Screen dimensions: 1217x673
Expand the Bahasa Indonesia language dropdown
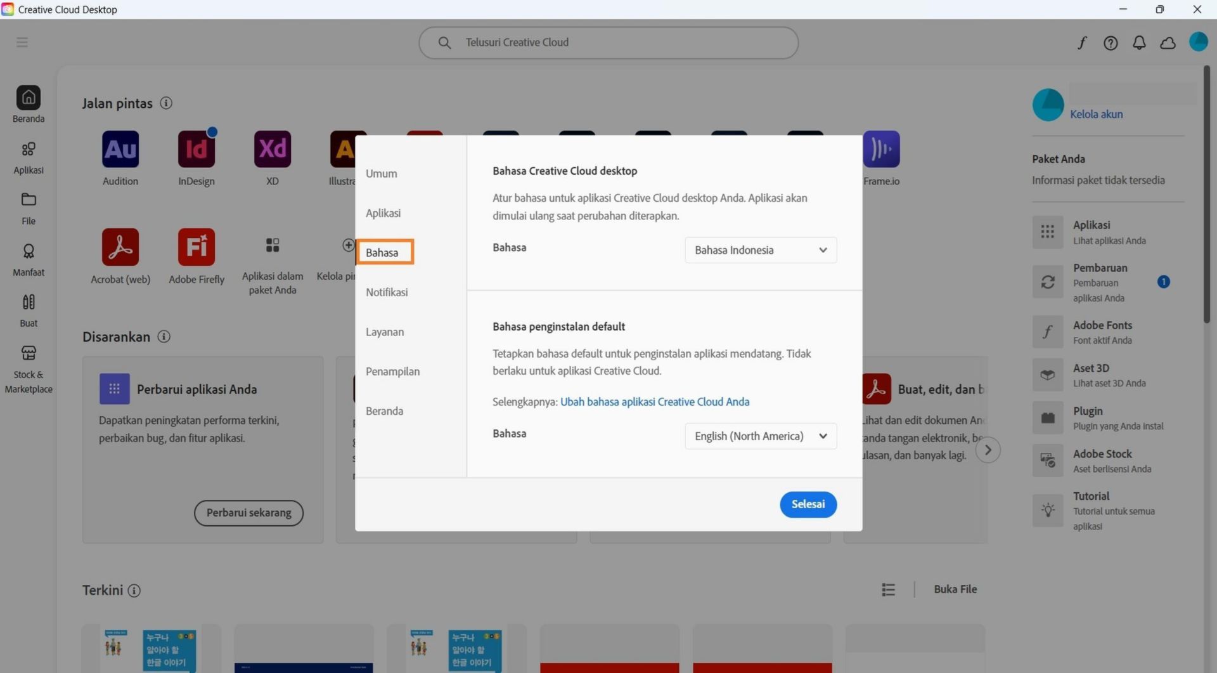(x=761, y=250)
